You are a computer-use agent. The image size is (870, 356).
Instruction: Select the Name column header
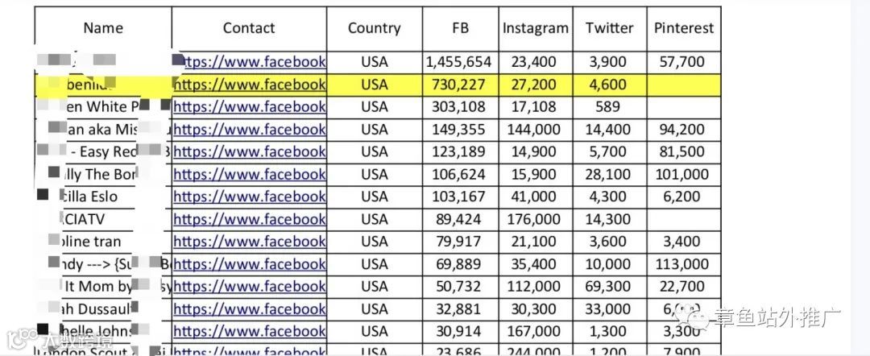pyautogui.click(x=103, y=28)
